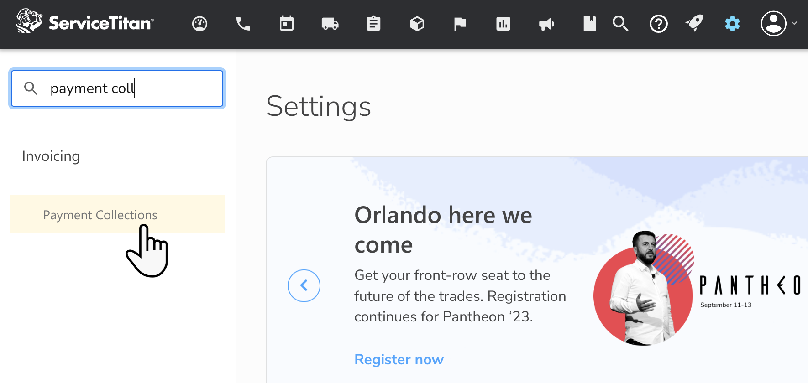Open the Dispatch truck icon
Viewport: 808px width, 383px height.
point(330,24)
